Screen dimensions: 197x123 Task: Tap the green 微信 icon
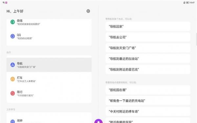12,22
